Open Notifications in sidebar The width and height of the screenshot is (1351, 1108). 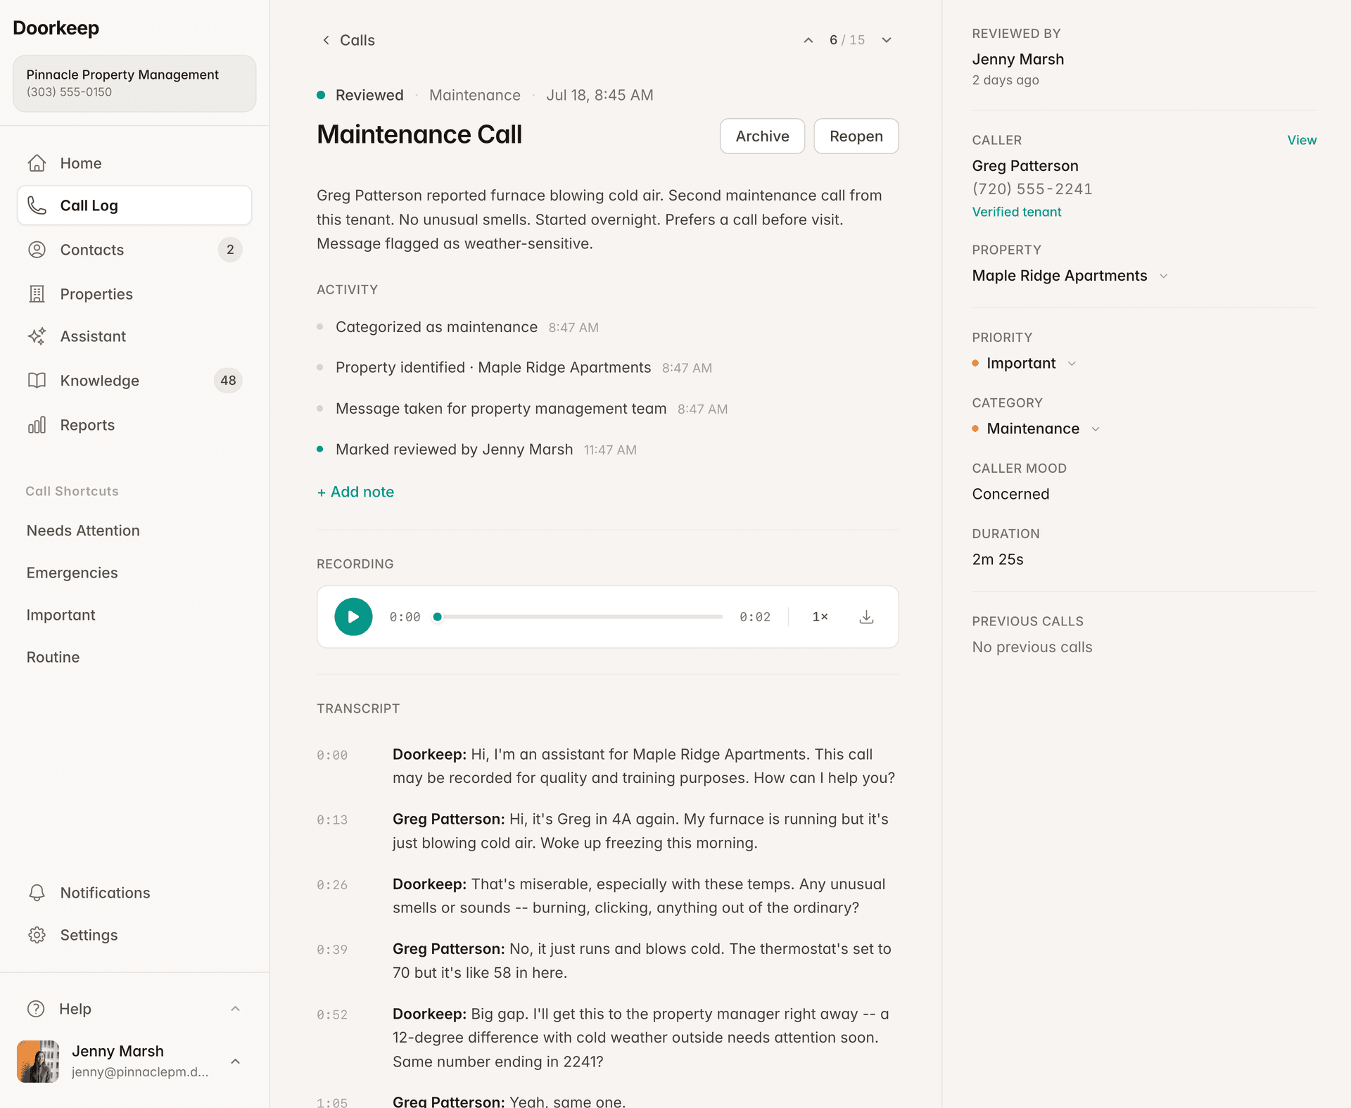coord(134,893)
